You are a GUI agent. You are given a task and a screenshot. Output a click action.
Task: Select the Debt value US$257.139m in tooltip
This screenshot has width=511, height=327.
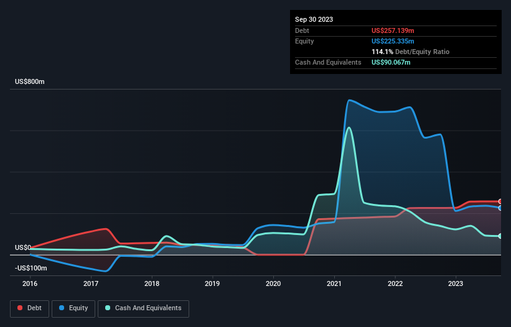tap(393, 30)
